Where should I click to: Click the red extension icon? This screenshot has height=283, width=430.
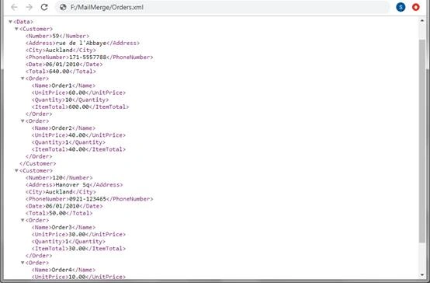(x=416, y=7)
